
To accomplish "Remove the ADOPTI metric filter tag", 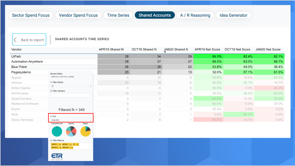I will (60, 145).
